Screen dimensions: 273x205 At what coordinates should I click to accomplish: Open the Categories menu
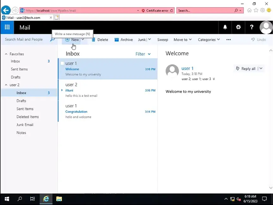pyautogui.click(x=209, y=40)
